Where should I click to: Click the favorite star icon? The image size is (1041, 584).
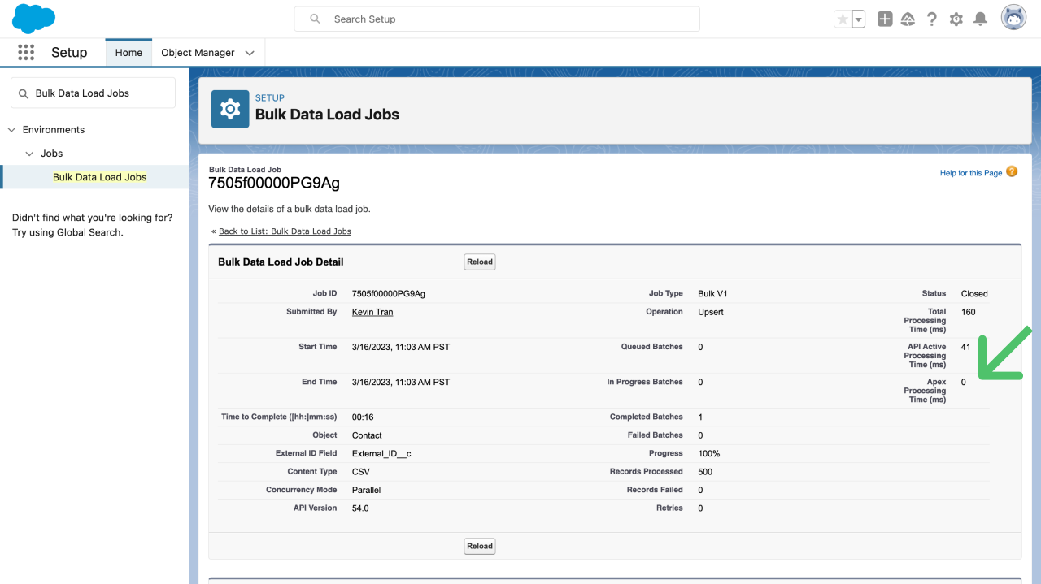[x=843, y=19]
